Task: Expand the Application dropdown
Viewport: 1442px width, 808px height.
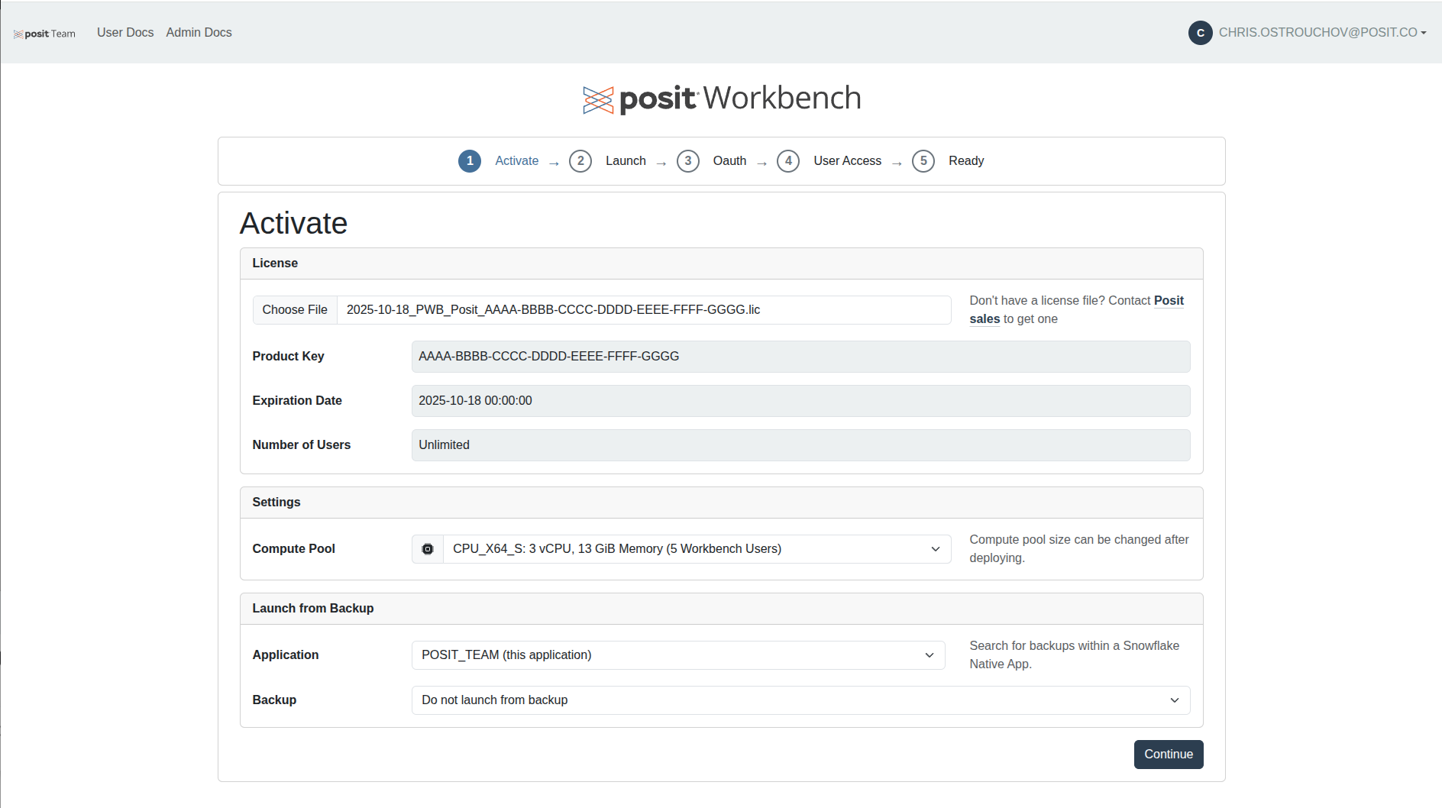Action: tap(677, 655)
